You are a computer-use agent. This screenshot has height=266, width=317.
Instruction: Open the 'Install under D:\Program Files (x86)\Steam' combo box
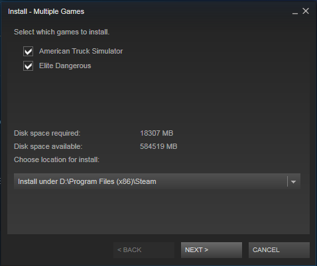pos(157,181)
